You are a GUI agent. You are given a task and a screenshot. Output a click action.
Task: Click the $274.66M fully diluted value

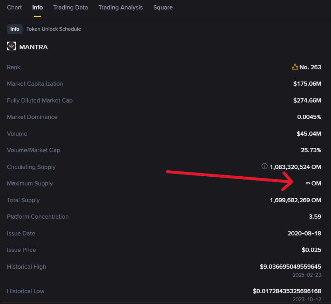click(x=307, y=100)
